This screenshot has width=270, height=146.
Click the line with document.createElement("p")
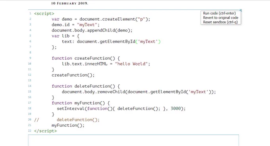(x=101, y=19)
